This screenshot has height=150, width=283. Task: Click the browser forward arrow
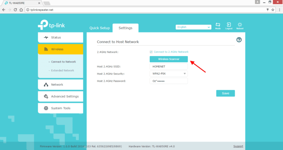coord(9,10)
